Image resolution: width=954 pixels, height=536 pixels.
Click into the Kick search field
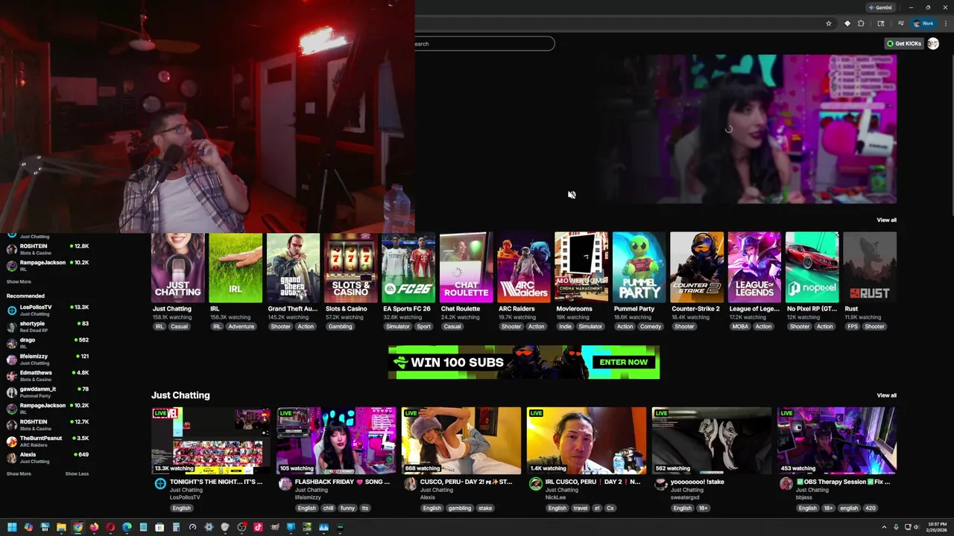tap(484, 43)
